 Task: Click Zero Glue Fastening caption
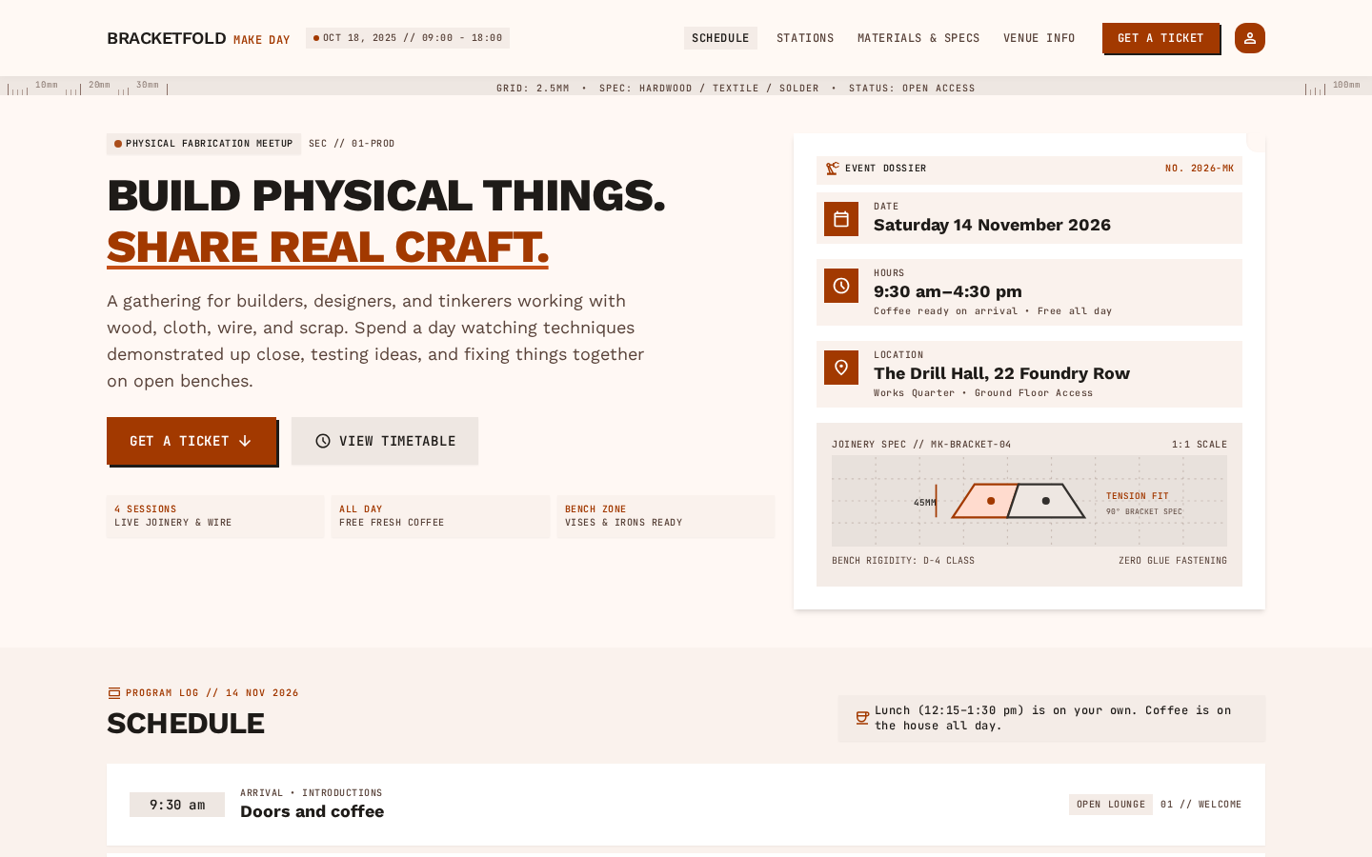point(1173,561)
